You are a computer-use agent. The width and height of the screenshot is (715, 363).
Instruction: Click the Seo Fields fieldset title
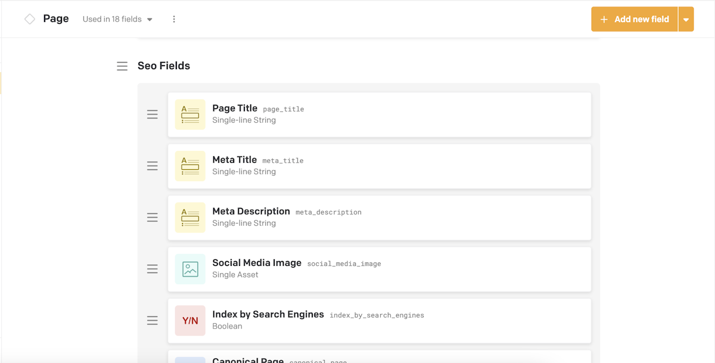pyautogui.click(x=164, y=66)
